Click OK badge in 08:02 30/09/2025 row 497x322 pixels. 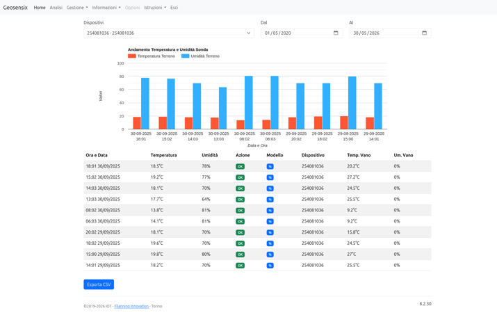[240, 211]
